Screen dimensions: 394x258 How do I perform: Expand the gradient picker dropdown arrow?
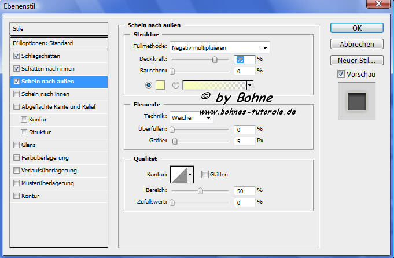[x=250, y=85]
